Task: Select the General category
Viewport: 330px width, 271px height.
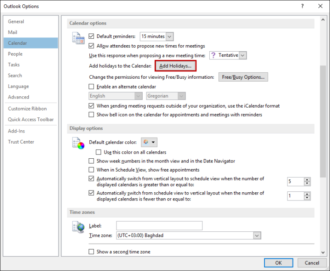Action: coord(31,22)
